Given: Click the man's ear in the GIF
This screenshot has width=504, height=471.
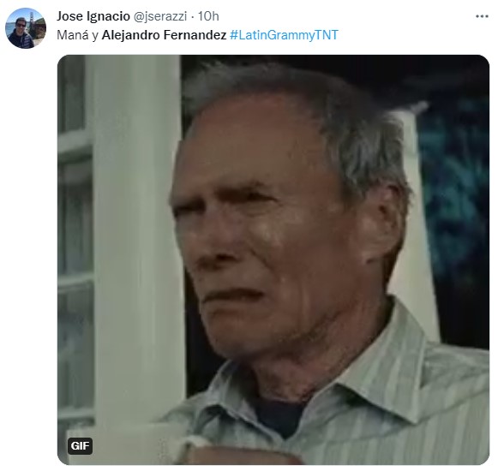Looking at the screenshot, I should click(382, 224).
